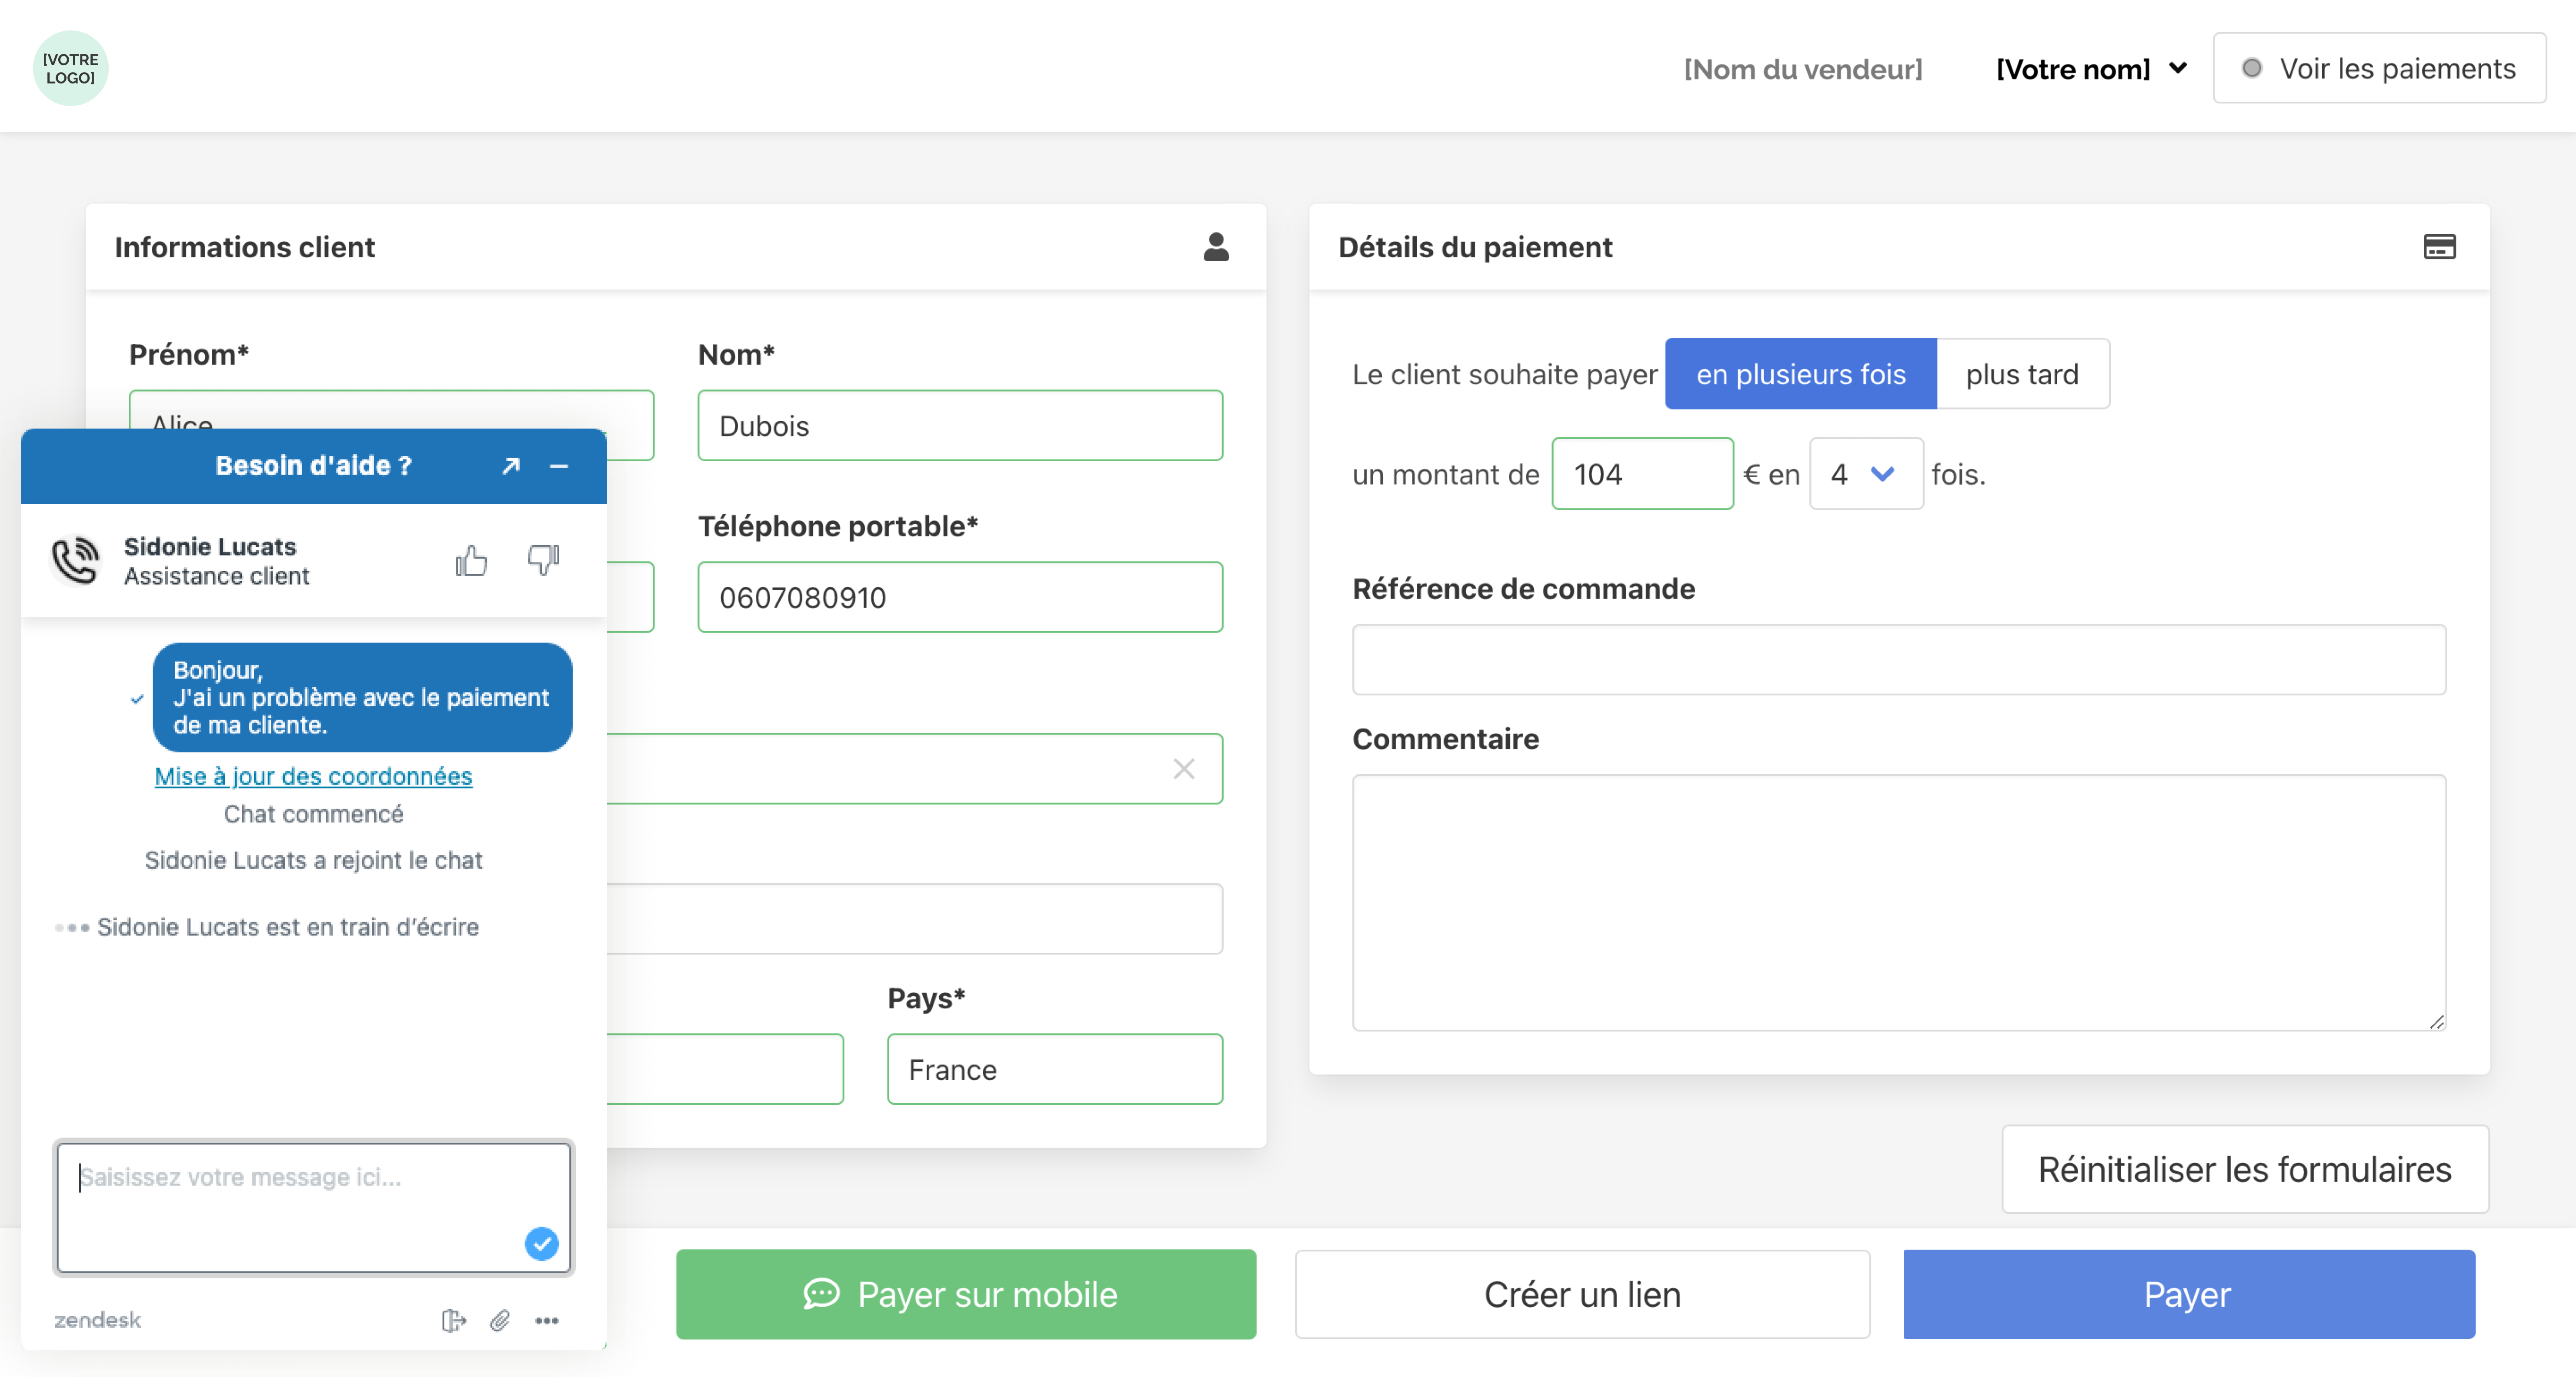Click the company logo placeholder
This screenshot has width=2576, height=1377.
70,68
